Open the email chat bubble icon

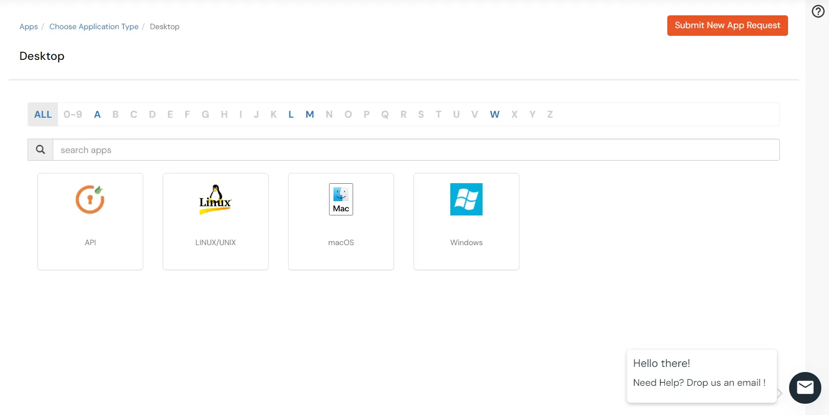tap(805, 388)
